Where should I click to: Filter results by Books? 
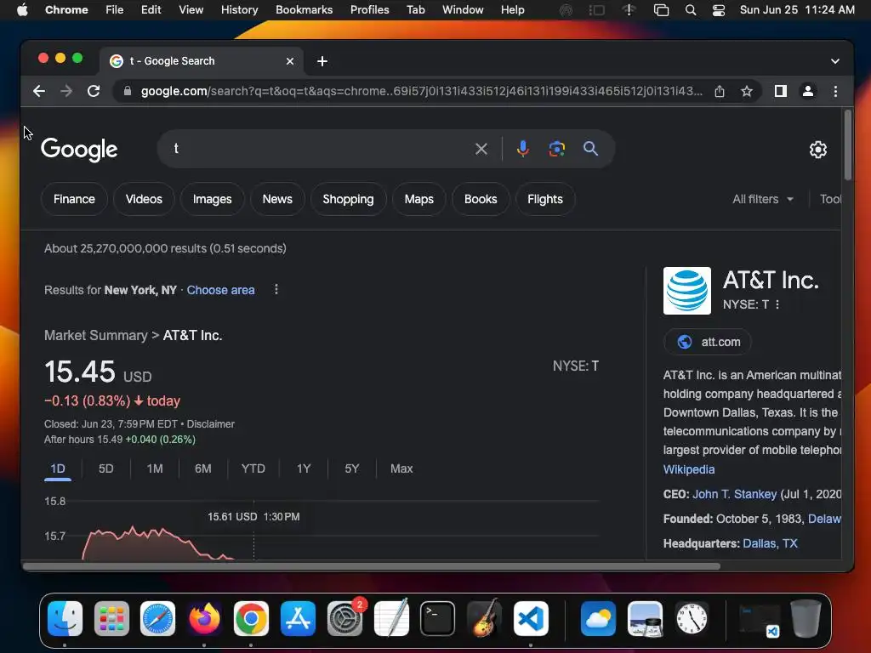coord(481,199)
